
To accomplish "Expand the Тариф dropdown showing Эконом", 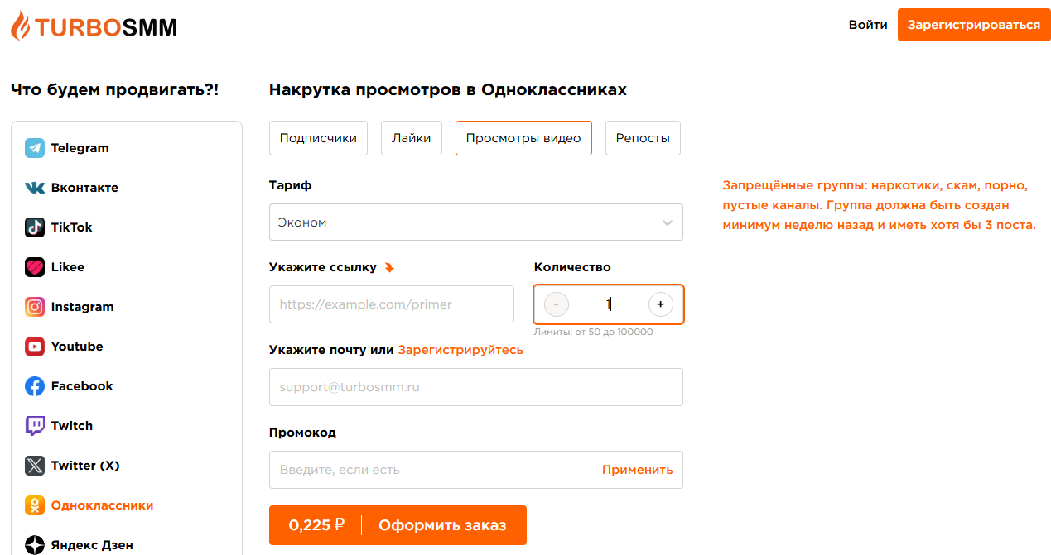I will pos(476,222).
